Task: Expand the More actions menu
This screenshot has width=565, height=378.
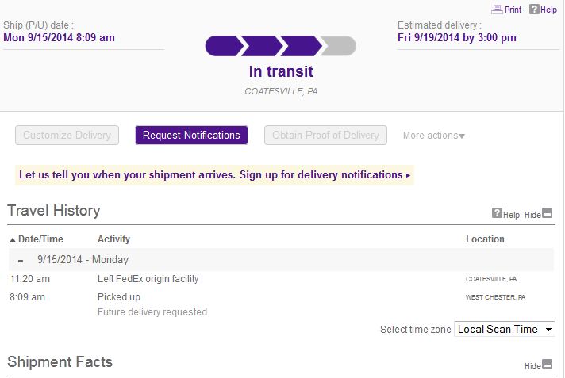Action: [434, 136]
